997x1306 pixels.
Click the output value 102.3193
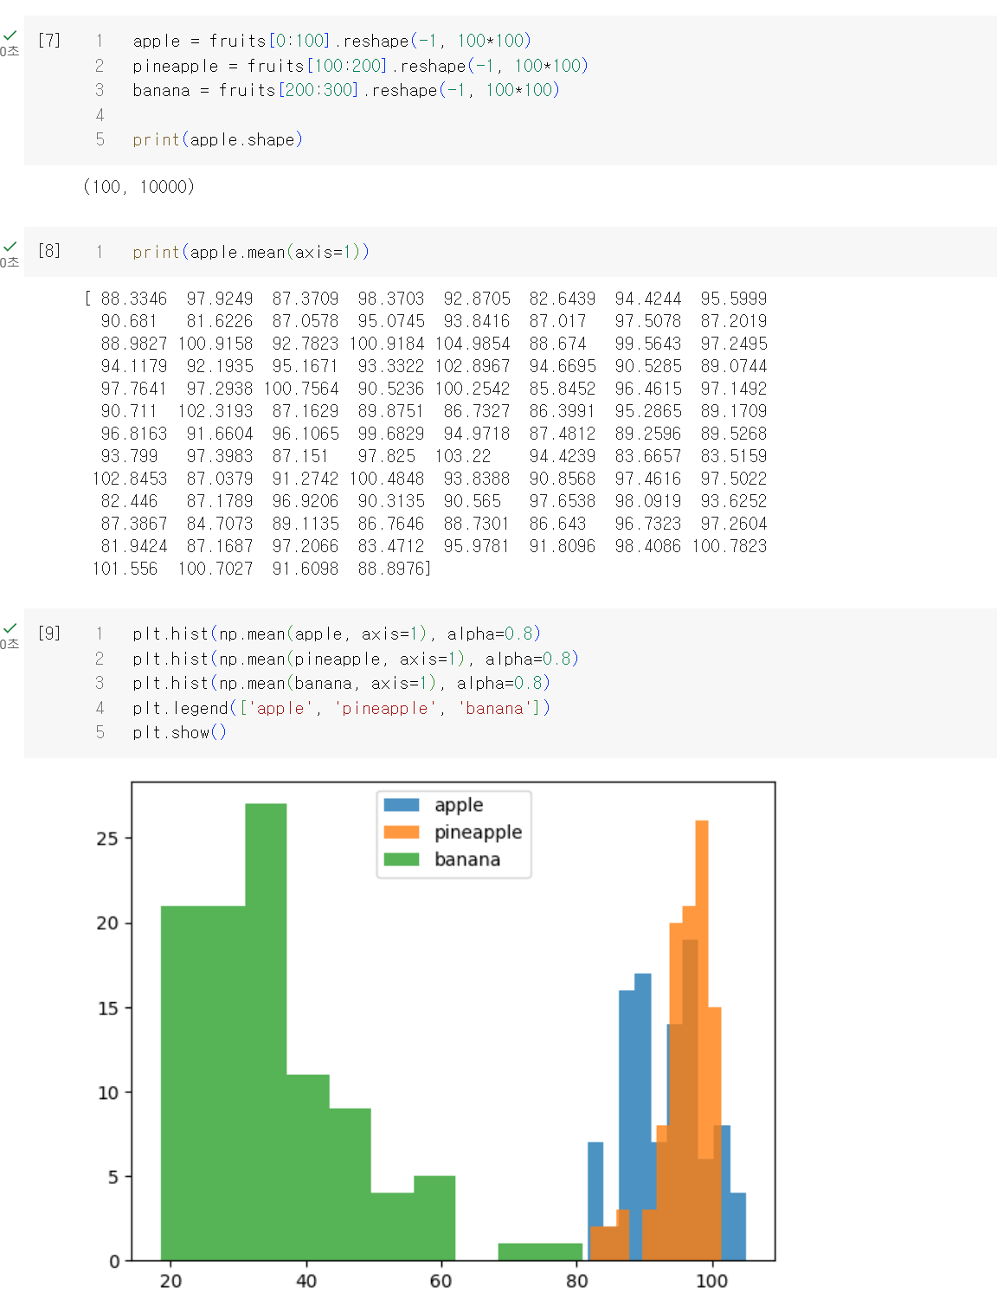(215, 411)
